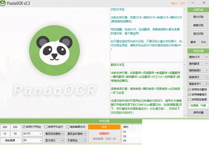Click the 截图识别 button
The width and height of the screenshot is (209, 145).
point(198,25)
